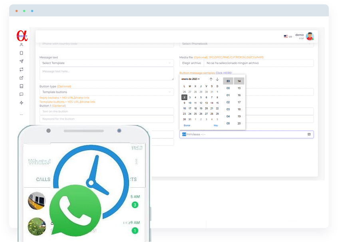Screen dimensions: 338x242
Task: Expand the enero de 2023 month selector
Action: coord(191,79)
